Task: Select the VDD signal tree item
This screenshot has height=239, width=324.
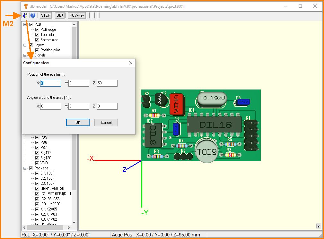Action: point(44,163)
